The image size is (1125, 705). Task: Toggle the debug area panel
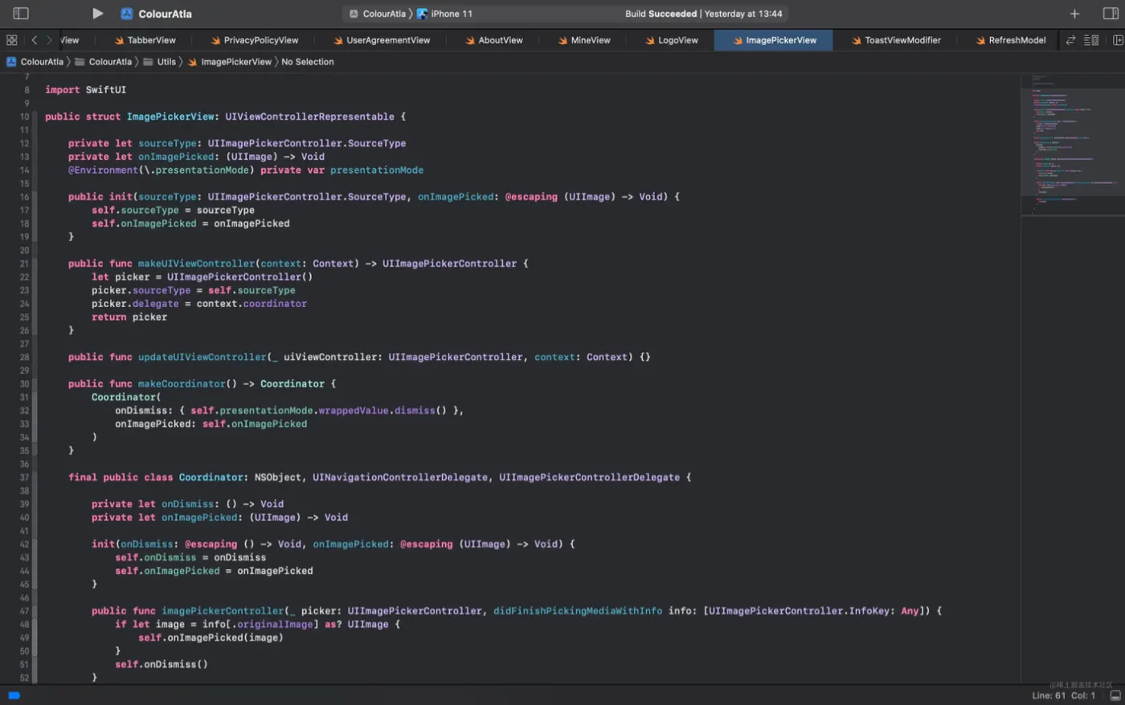pos(1115,695)
